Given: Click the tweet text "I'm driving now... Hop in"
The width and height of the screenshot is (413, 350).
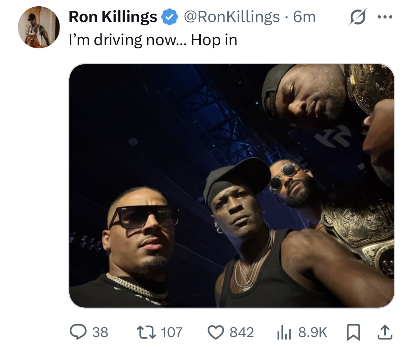Looking at the screenshot, I should pyautogui.click(x=153, y=40).
